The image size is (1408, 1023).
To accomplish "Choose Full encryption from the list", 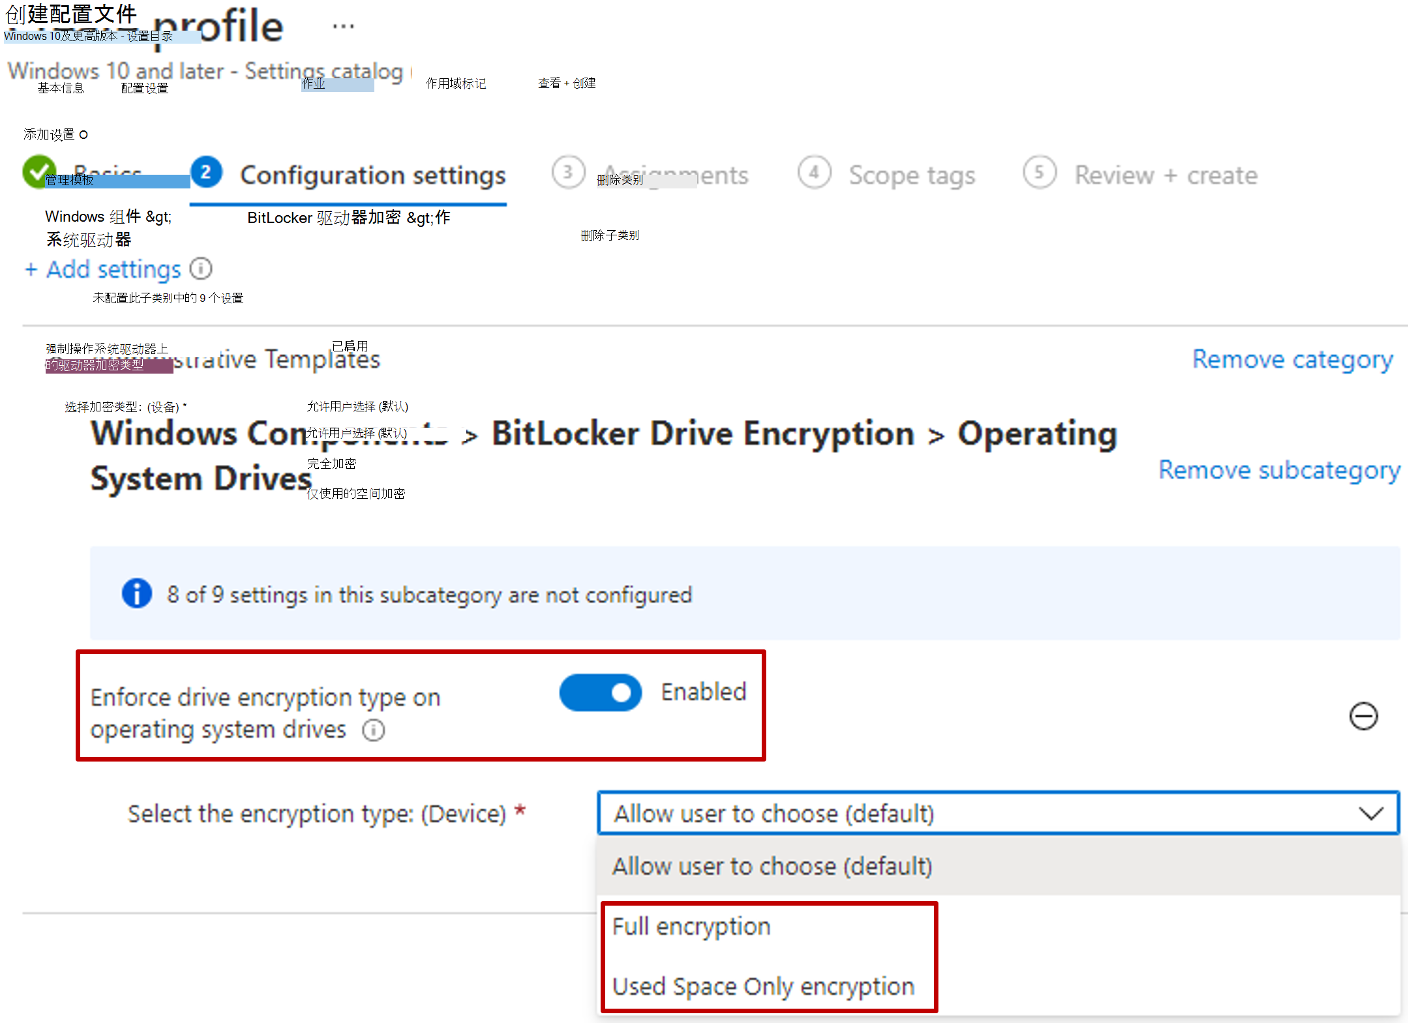I will click(x=691, y=927).
